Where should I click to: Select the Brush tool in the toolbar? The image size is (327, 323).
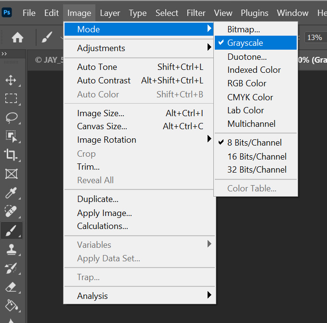pos(11,230)
